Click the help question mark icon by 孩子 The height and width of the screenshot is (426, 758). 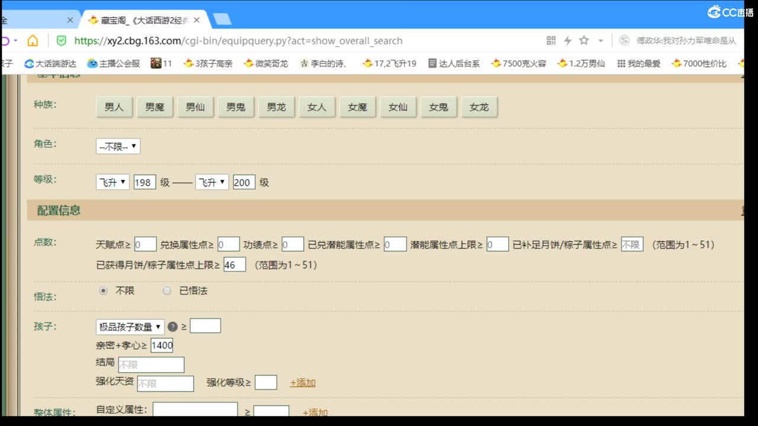click(x=172, y=327)
